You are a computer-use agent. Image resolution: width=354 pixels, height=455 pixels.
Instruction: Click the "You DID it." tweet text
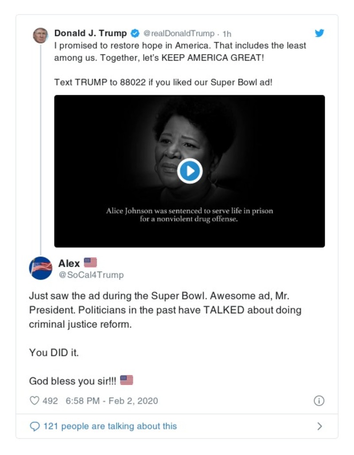click(54, 353)
